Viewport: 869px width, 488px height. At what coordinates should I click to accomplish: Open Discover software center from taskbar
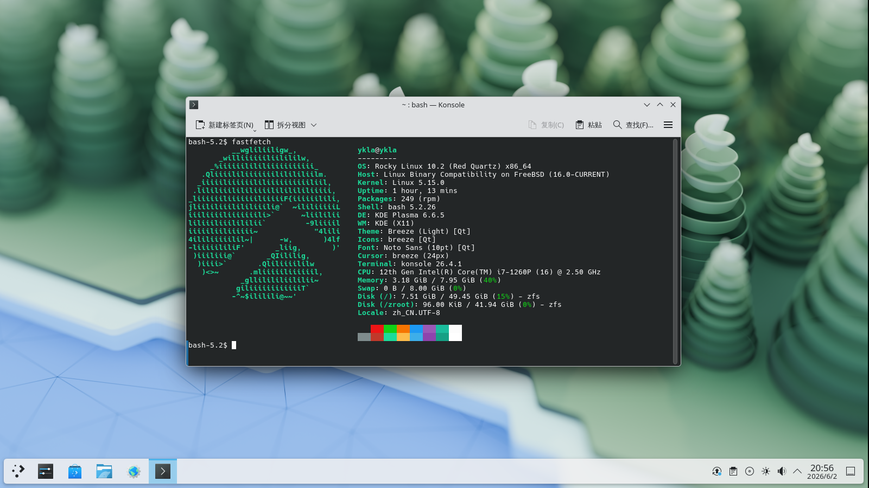[x=75, y=471]
